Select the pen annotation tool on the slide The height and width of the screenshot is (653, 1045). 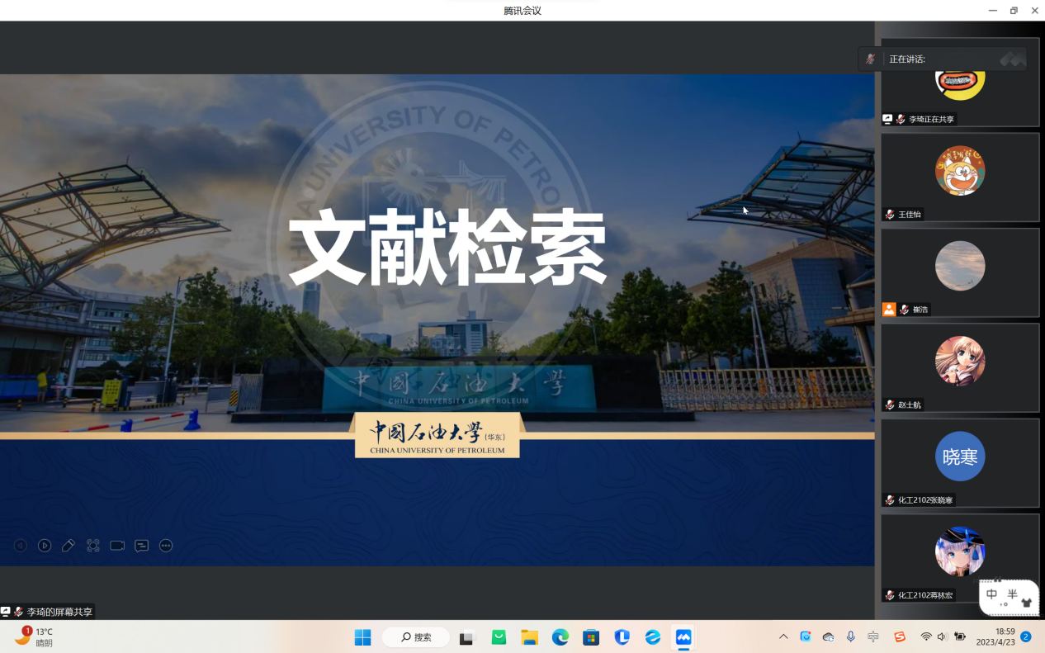click(x=69, y=546)
